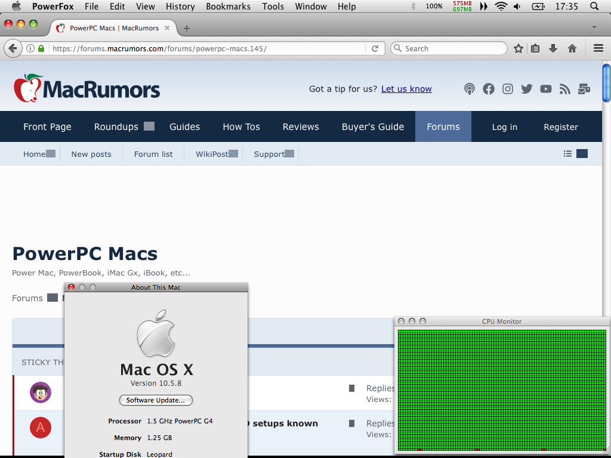Focus the URL address bar
This screenshot has height=458, width=611.
[x=206, y=49]
